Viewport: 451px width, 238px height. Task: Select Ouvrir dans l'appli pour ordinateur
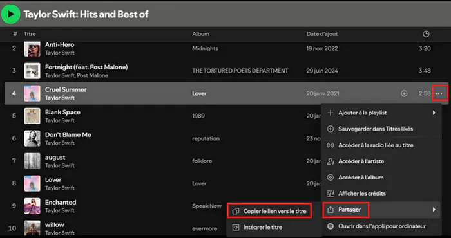[x=382, y=226]
